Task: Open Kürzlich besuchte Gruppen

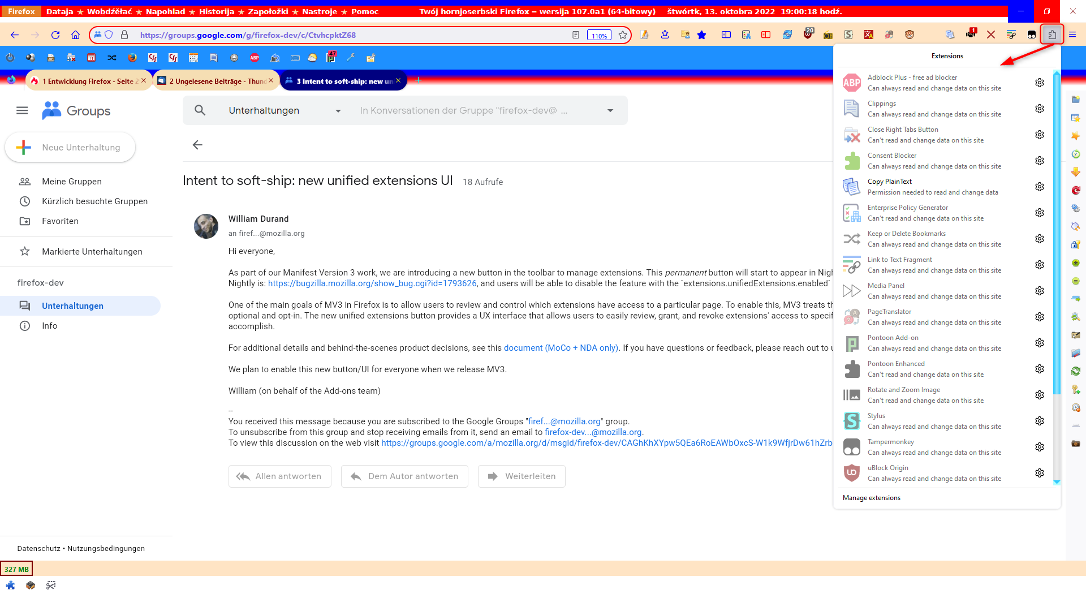Action: coord(94,201)
